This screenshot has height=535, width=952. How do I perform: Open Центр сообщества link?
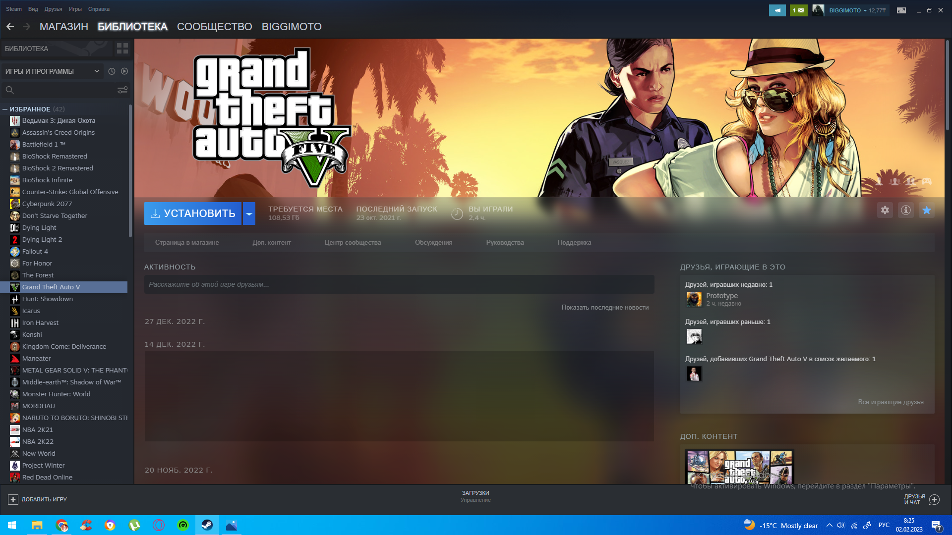tap(353, 243)
